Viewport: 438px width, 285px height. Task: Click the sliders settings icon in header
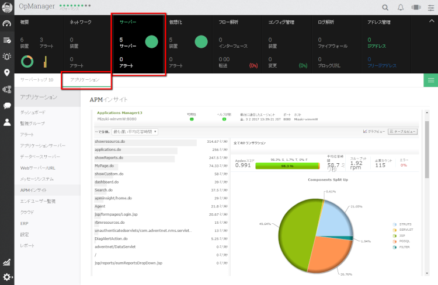(x=431, y=8)
